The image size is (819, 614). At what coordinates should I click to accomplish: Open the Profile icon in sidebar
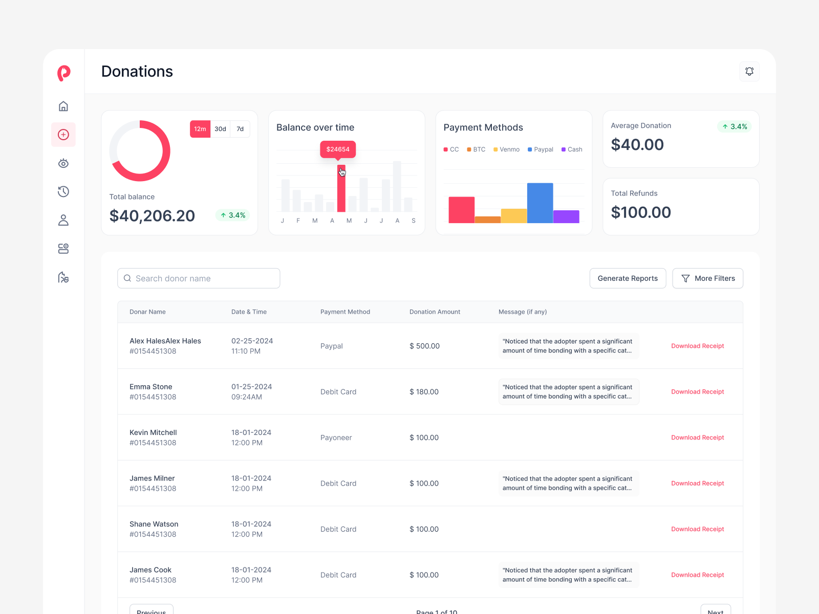click(x=63, y=220)
